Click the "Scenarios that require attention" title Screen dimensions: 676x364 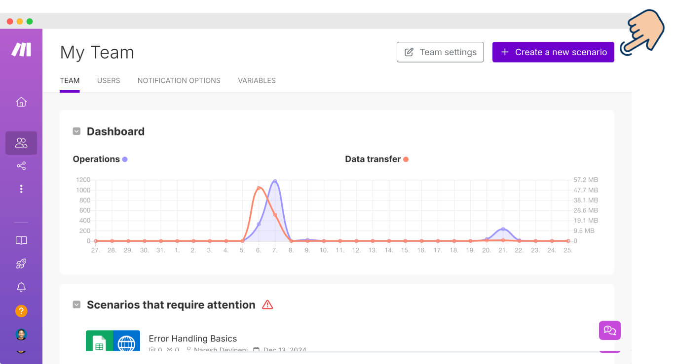(171, 305)
